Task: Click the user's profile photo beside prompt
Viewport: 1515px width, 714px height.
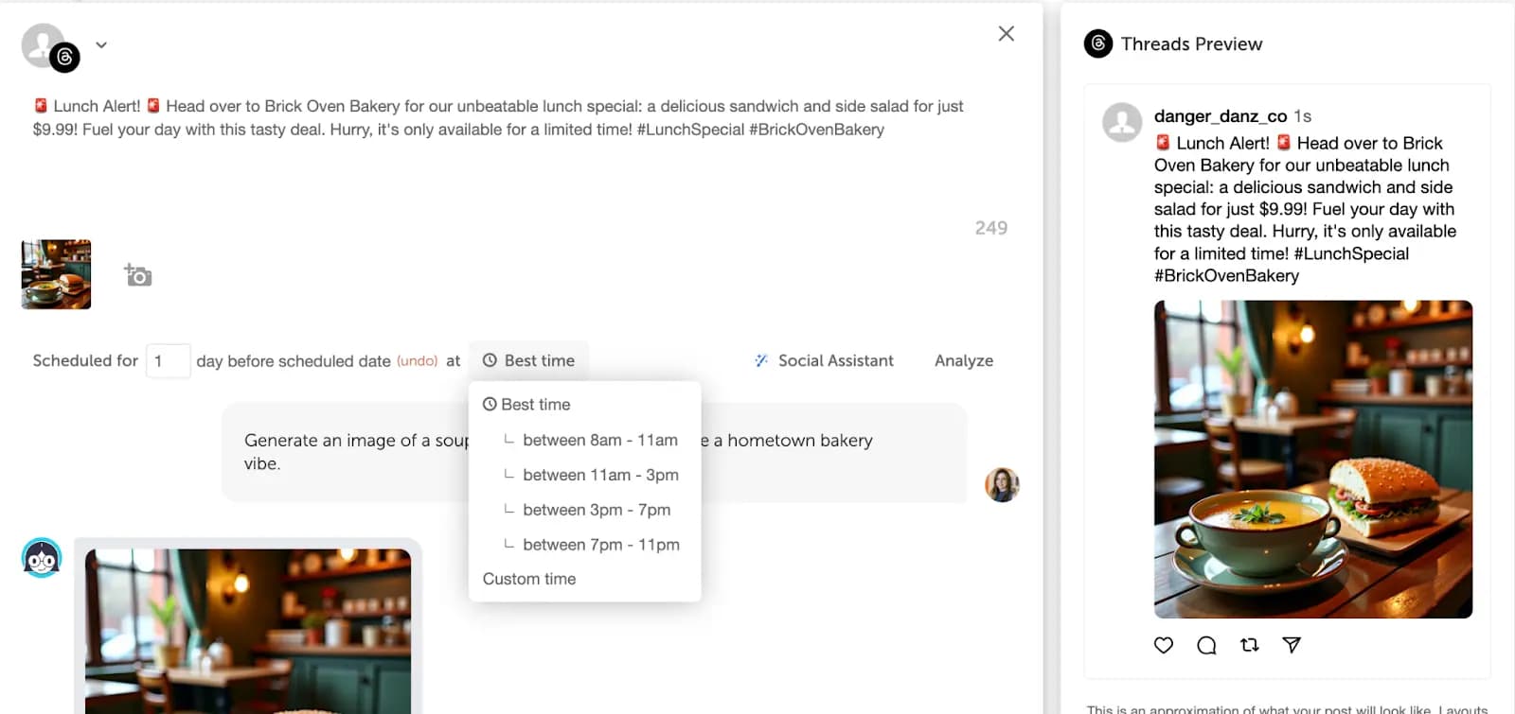Action: (x=1002, y=485)
